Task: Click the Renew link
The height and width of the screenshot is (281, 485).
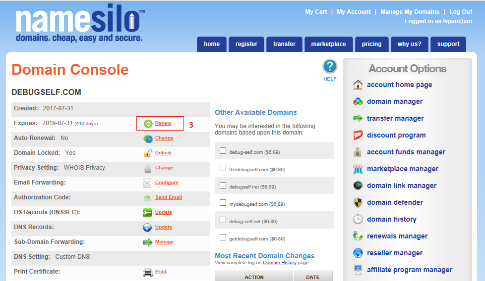Action: [163, 123]
